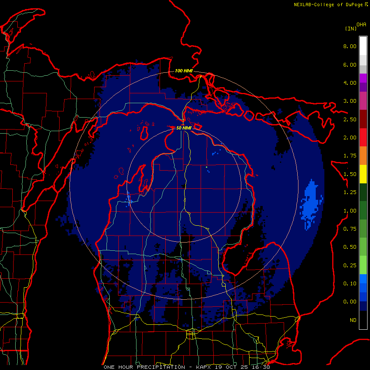The image size is (370, 370).
Task: Click the 1.00 legend value
Action: point(350,211)
